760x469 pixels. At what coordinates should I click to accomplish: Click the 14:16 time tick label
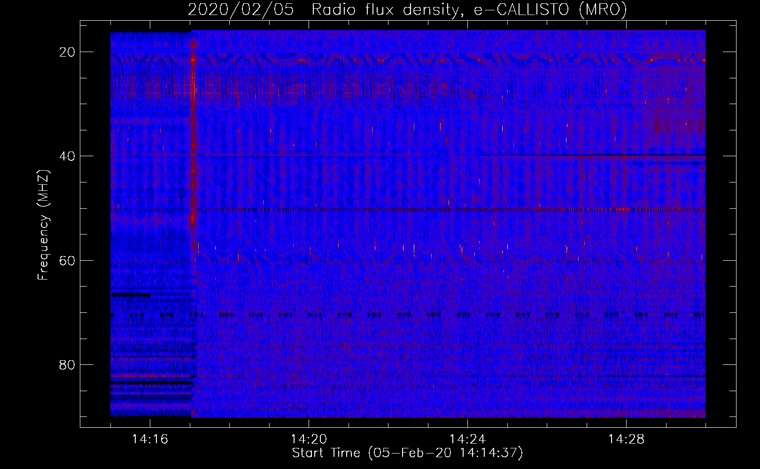pos(150,439)
